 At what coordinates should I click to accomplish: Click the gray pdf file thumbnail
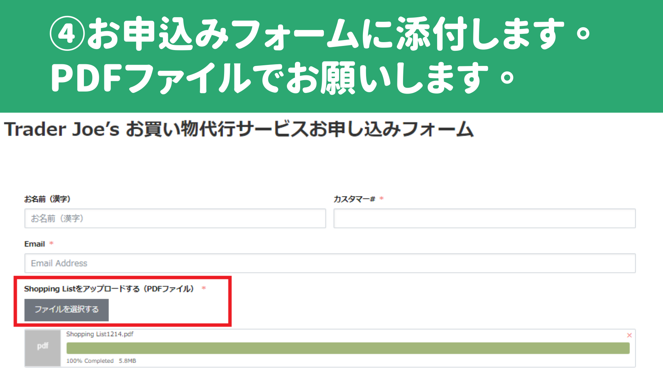(x=43, y=348)
